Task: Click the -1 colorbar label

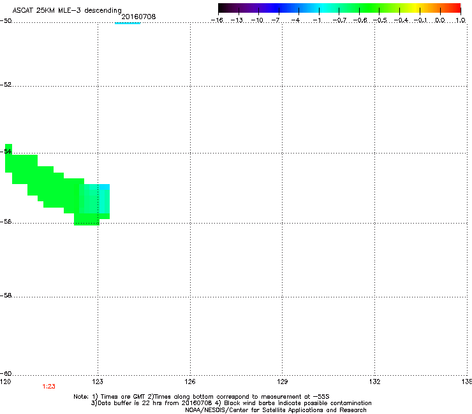Action: coord(316,20)
